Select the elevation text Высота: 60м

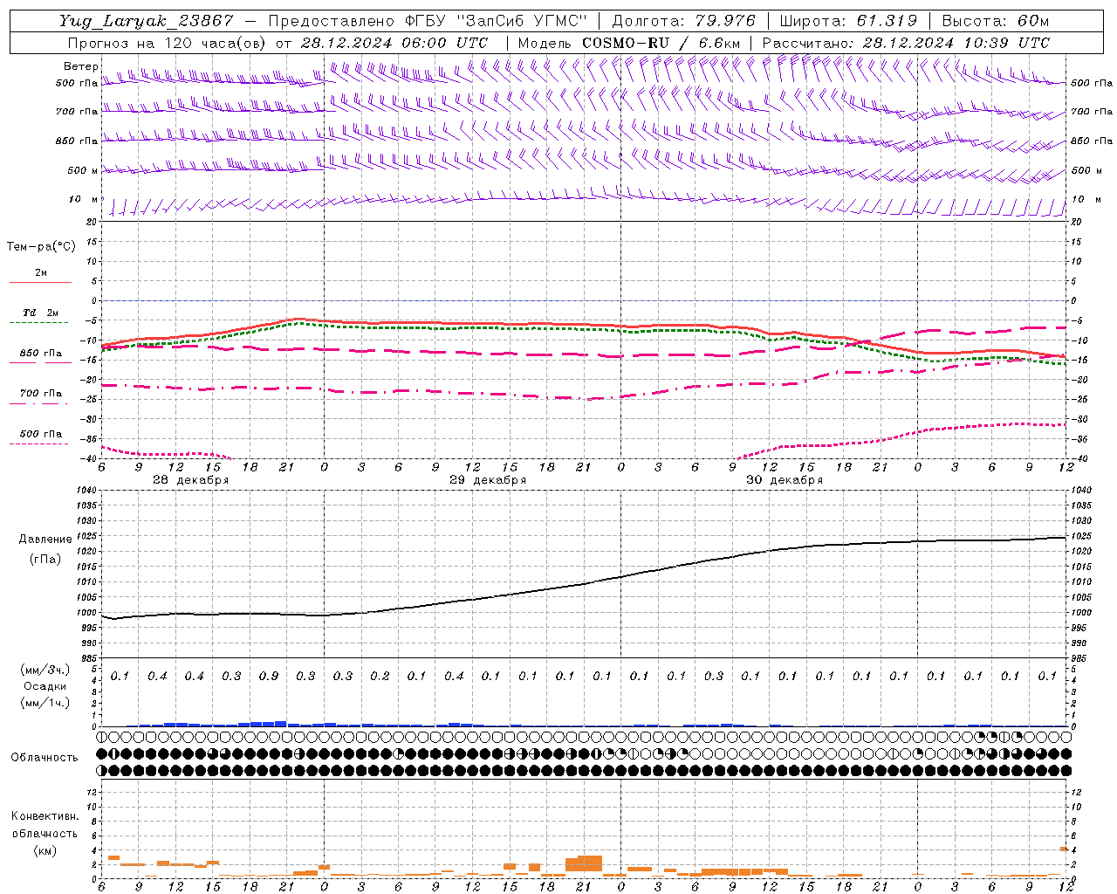995,21
